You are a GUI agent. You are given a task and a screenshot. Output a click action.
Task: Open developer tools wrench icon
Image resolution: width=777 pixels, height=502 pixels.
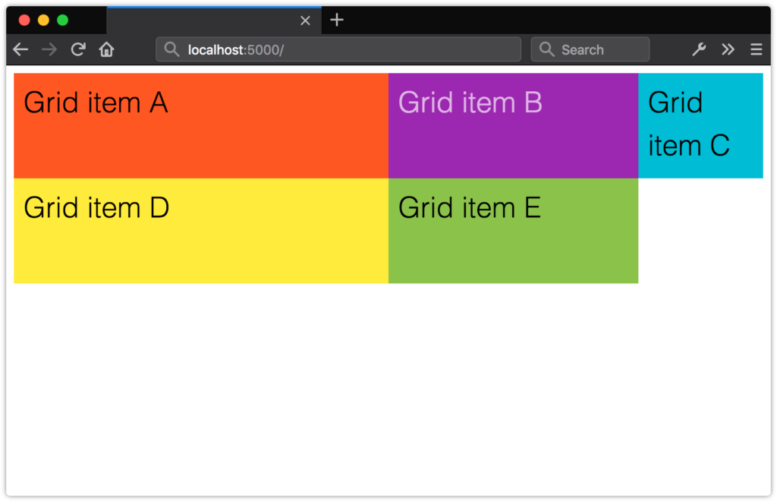tap(699, 49)
